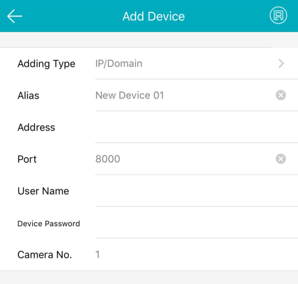Tap the Camera No. label
The image size is (298, 284).
point(45,254)
